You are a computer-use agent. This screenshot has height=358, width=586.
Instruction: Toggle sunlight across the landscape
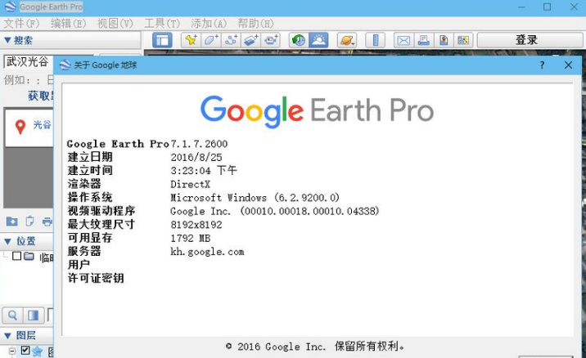click(x=318, y=40)
